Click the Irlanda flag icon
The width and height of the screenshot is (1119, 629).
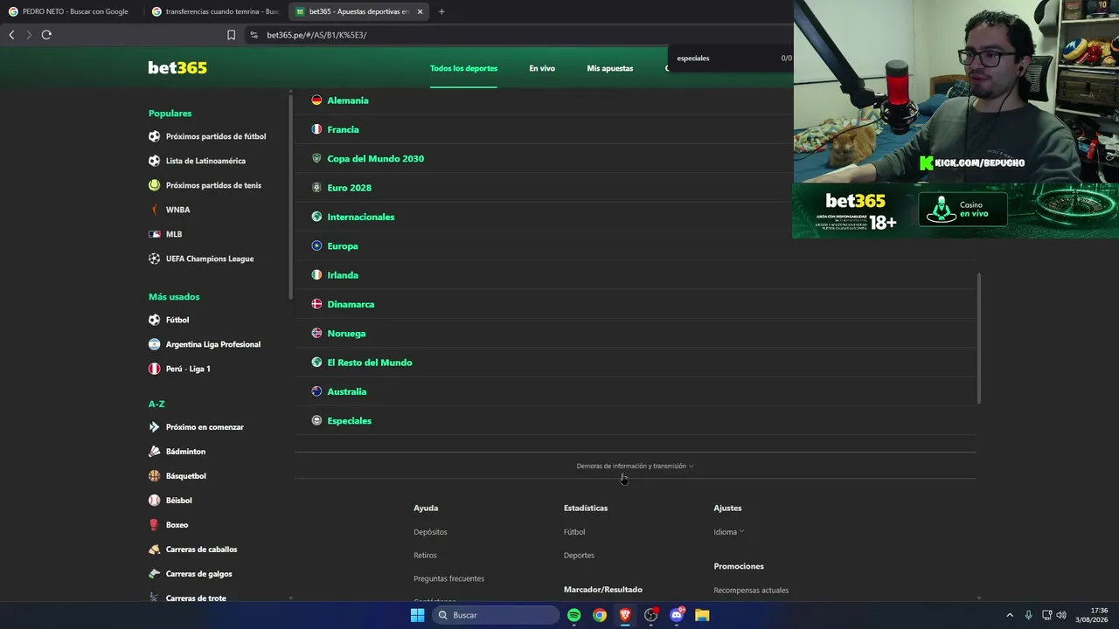[316, 275]
